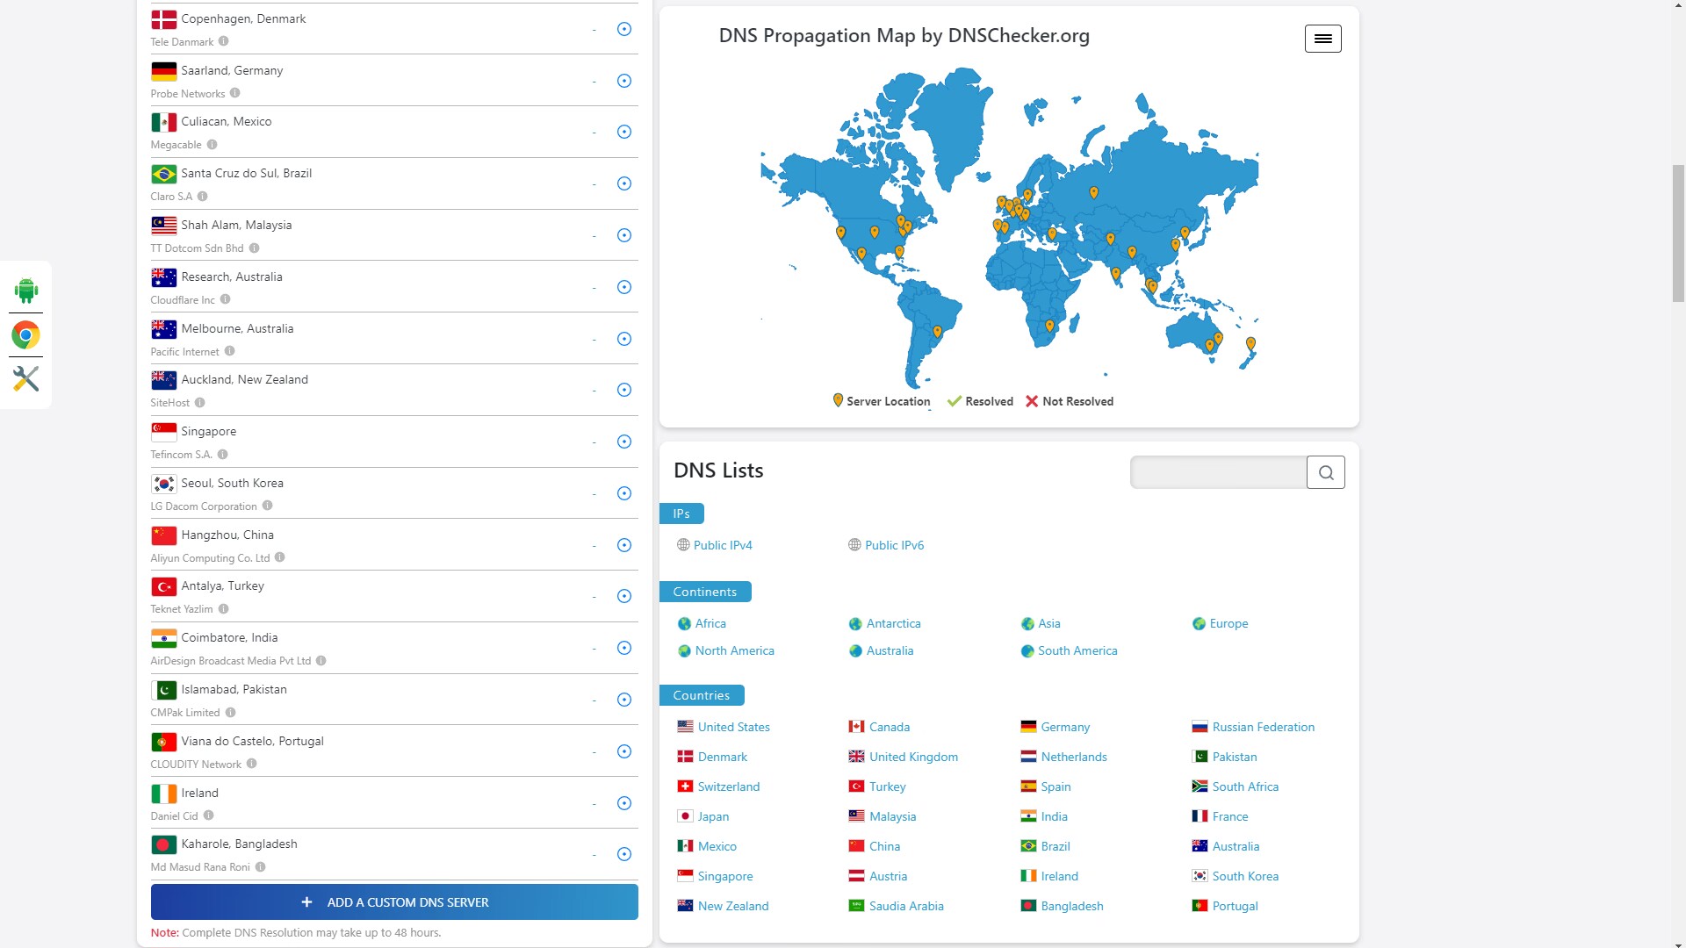Viewport: 1686px width, 948px height.
Task: Open the Chrome extension icon in sidebar
Action: [x=26, y=334]
